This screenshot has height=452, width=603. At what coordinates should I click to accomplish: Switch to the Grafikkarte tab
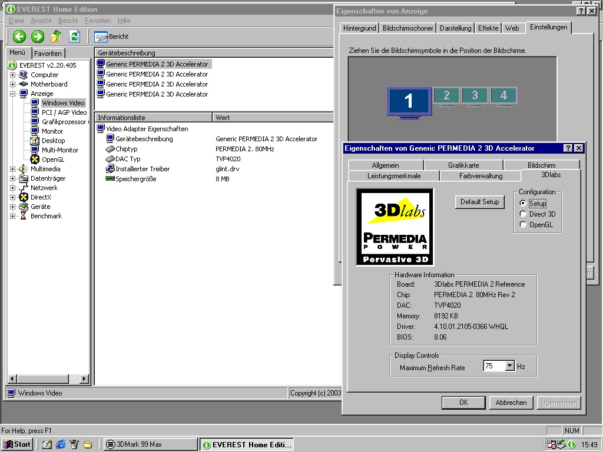463,165
